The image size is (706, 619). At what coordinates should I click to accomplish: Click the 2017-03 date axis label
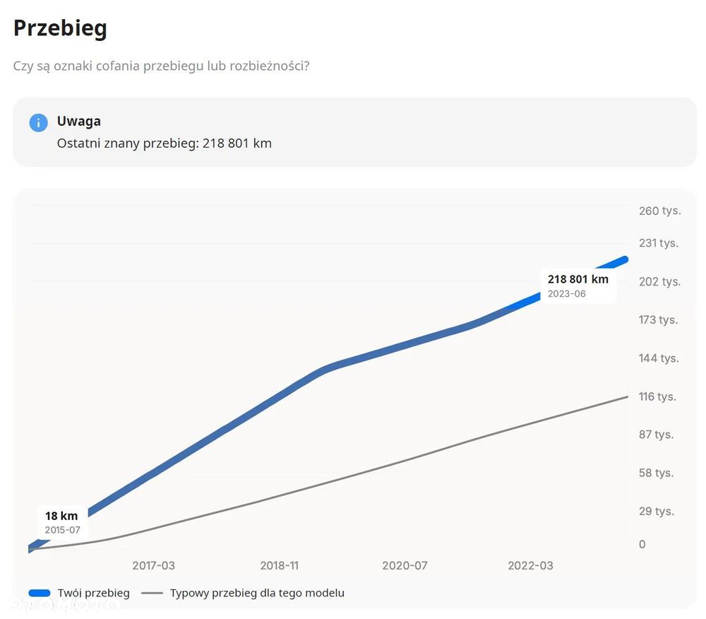click(x=153, y=565)
